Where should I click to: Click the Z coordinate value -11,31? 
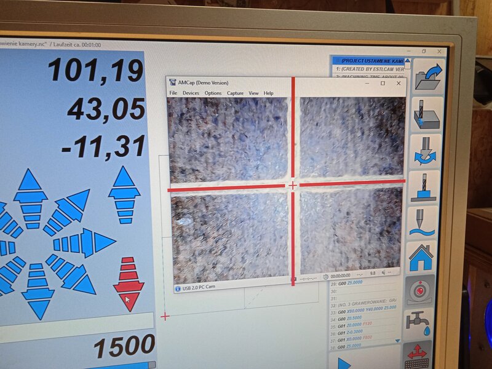104,147
